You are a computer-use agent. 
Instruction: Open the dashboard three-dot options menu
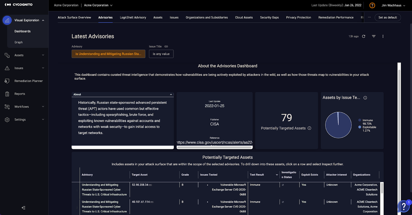[x=383, y=36]
